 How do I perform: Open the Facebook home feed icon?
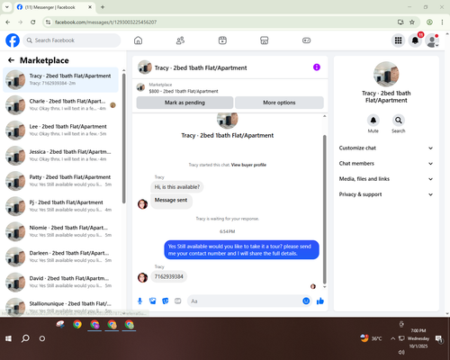[138, 40]
